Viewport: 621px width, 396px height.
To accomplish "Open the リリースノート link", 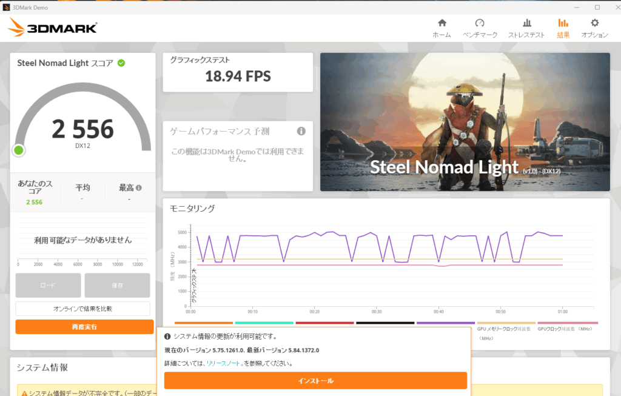I will coord(225,363).
